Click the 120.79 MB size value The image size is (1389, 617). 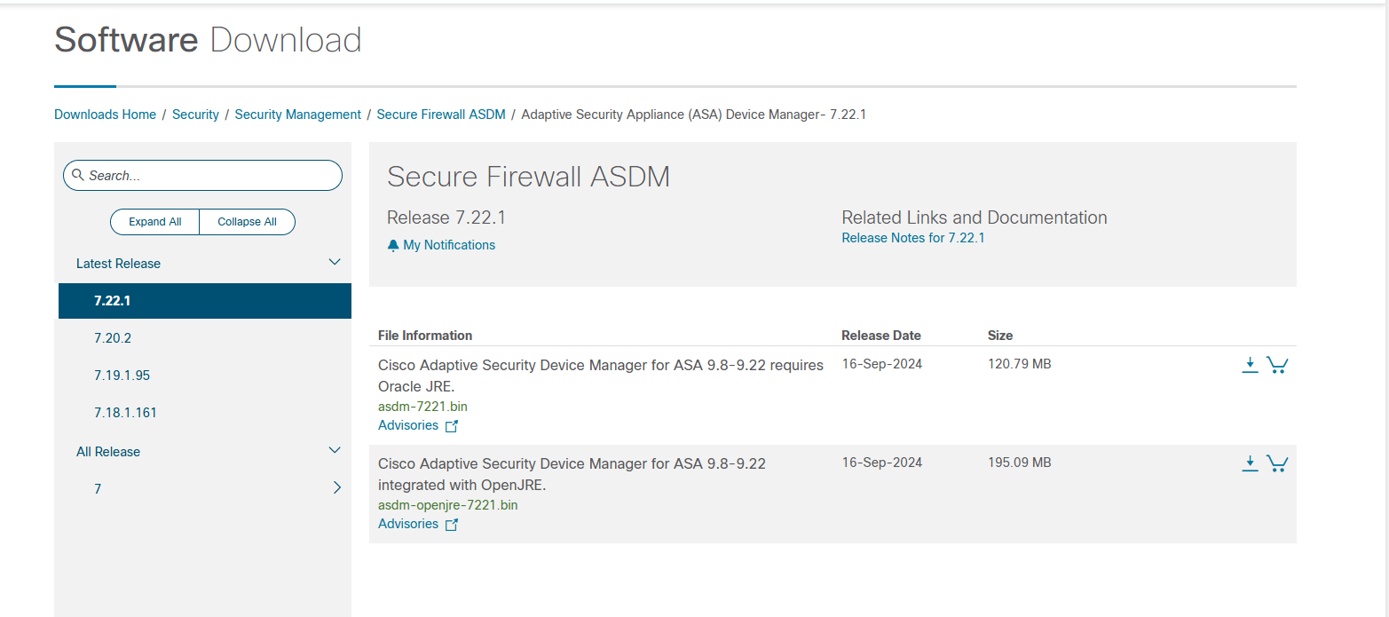1019,364
